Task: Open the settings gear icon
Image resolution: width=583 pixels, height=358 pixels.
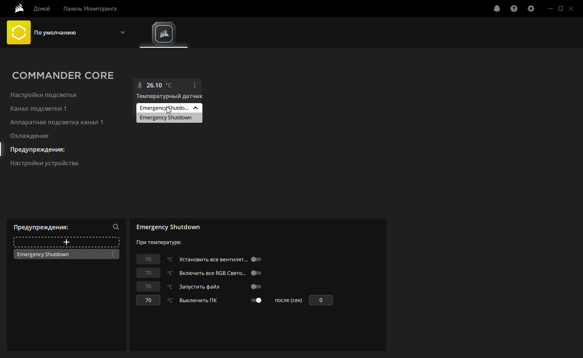Action: pos(531,9)
